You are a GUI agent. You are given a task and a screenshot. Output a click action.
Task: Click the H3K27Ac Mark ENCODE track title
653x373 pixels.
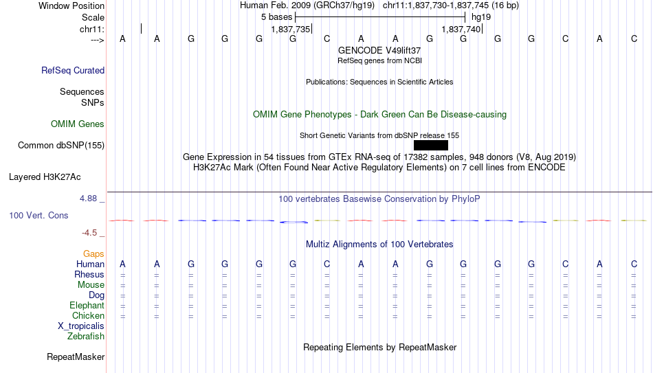click(379, 168)
